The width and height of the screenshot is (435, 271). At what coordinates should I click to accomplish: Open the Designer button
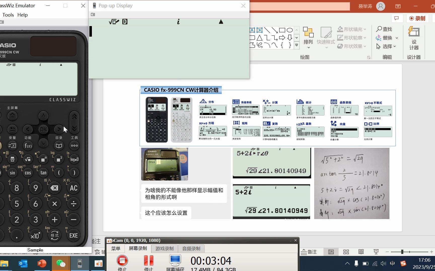[x=414, y=38]
